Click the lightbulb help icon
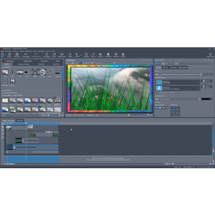The width and height of the screenshot is (215, 215). pyautogui.click(x=210, y=54)
